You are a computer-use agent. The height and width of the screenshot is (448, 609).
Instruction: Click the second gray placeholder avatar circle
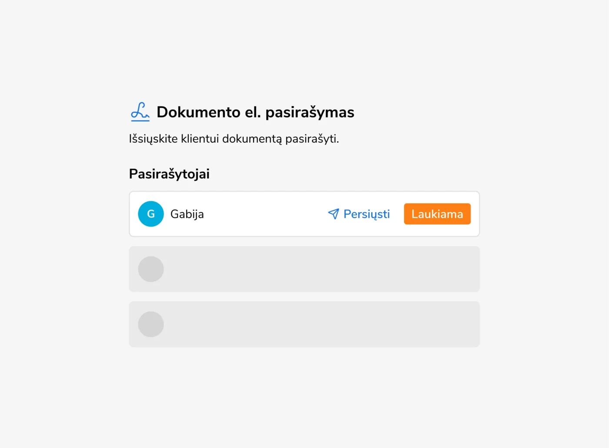151,324
